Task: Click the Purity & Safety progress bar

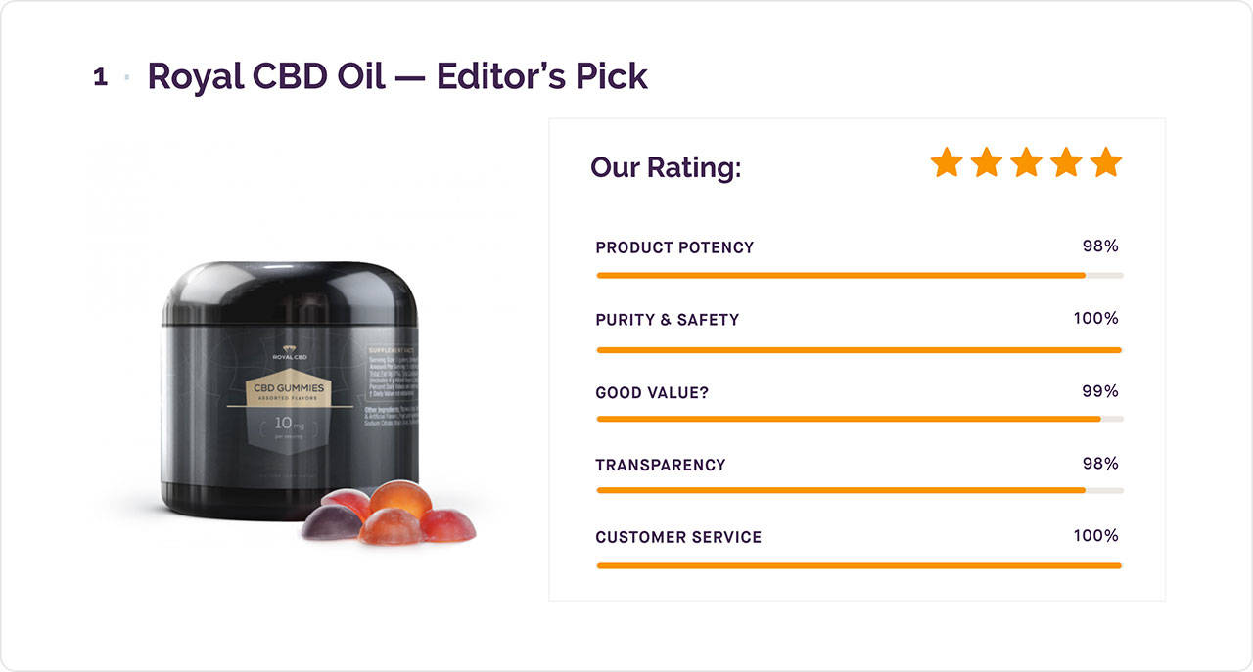Action: [859, 349]
